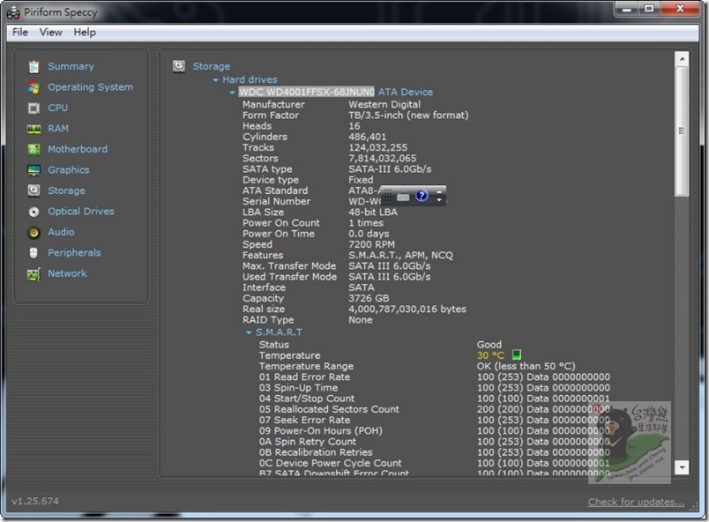
Task: Click the 4,000,787,030,016 bytes value
Action: point(407,309)
